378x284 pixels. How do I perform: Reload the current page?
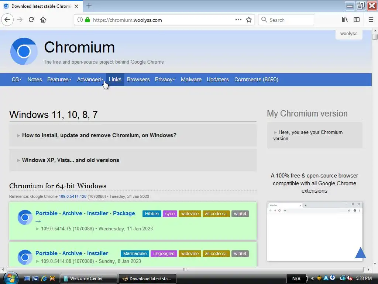[31, 20]
